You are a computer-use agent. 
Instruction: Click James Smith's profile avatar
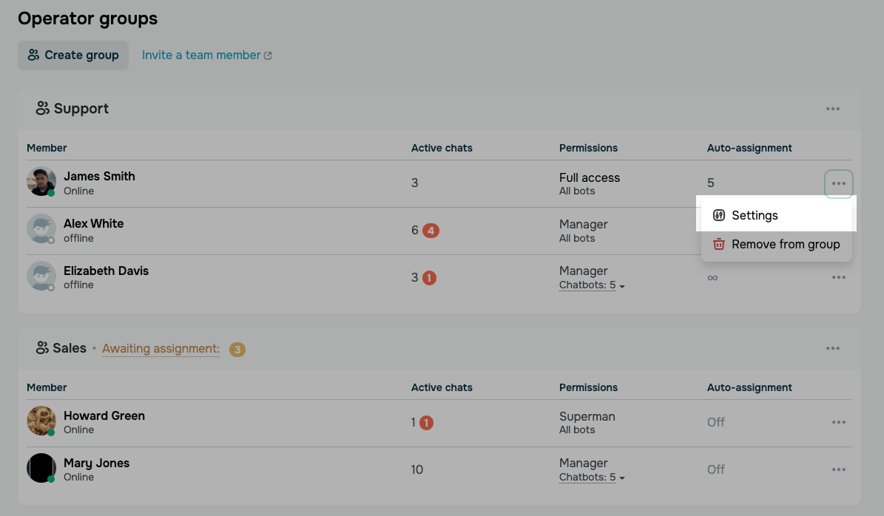41,181
